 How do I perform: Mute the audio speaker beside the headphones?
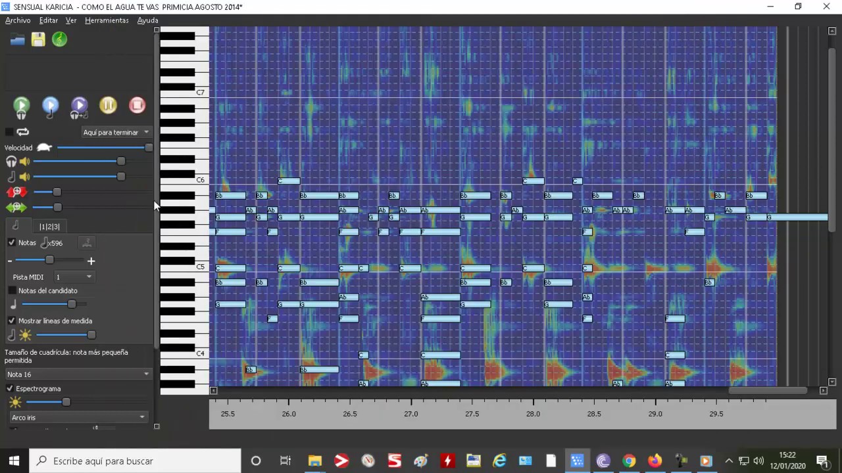[x=25, y=162]
